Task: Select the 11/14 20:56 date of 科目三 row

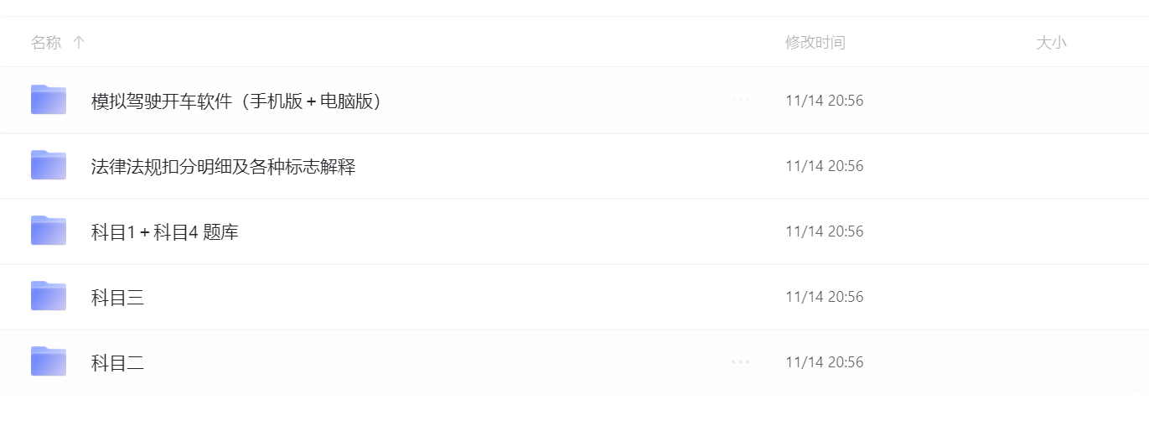Action: [824, 297]
